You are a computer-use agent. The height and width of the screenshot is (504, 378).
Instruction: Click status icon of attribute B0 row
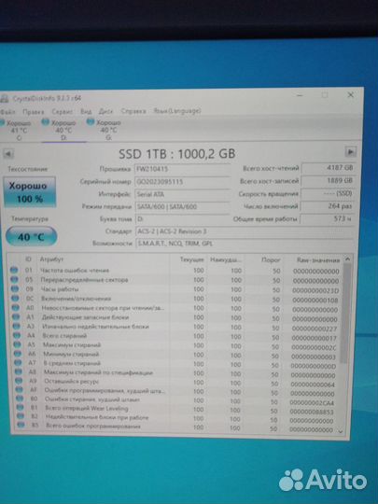tap(20, 399)
